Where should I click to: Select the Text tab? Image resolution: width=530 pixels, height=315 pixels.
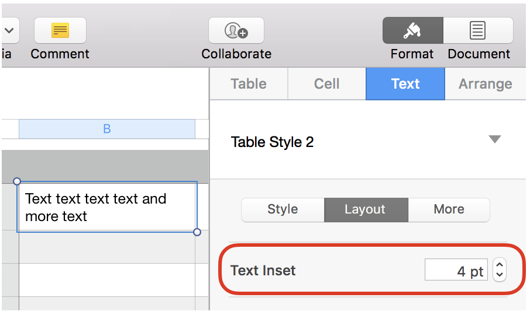[405, 84]
